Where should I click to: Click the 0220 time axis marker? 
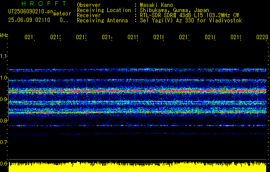tap(262, 37)
